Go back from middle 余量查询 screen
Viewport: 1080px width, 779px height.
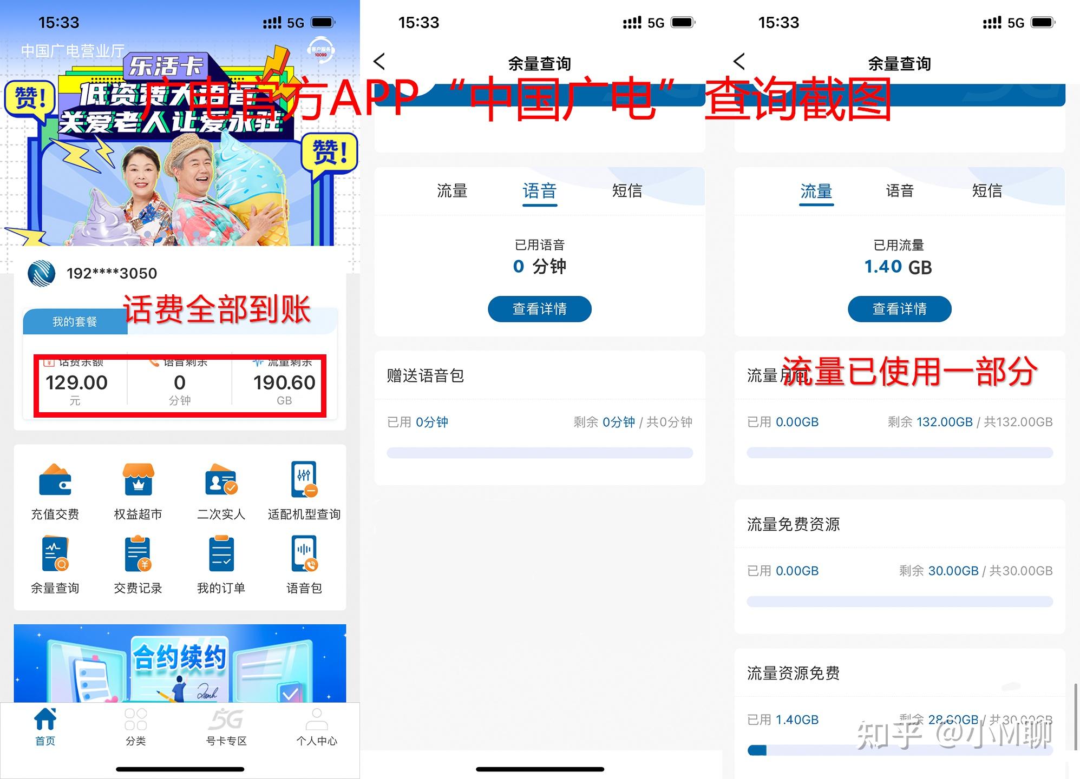[x=380, y=62]
